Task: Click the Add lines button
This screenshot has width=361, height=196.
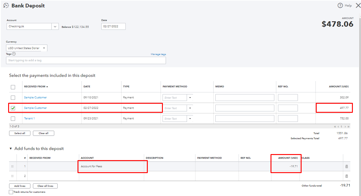Action: coord(20,186)
